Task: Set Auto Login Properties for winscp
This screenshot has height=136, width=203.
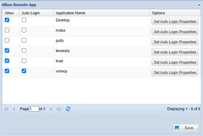Action: 175,73
